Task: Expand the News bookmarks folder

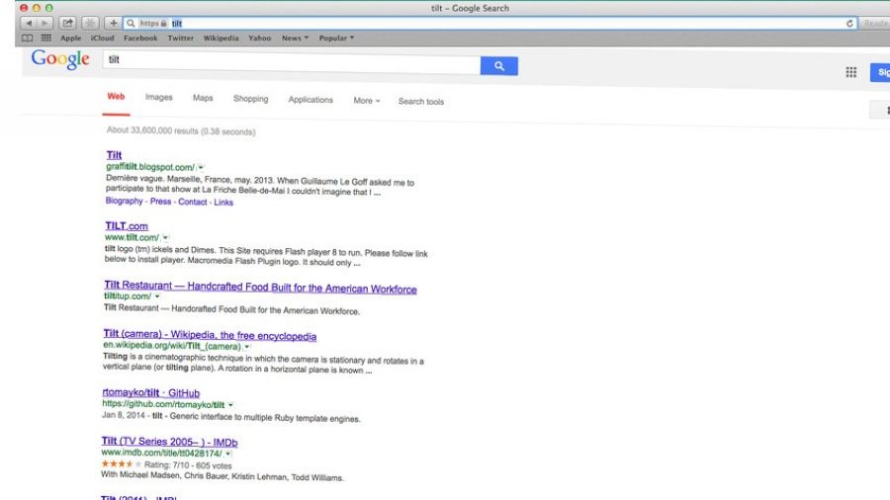Action: [x=295, y=38]
